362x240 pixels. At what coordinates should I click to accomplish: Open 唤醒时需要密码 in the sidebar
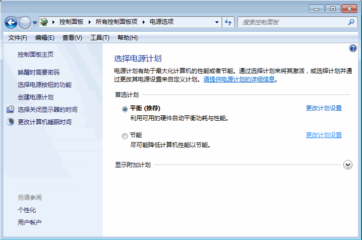point(38,72)
